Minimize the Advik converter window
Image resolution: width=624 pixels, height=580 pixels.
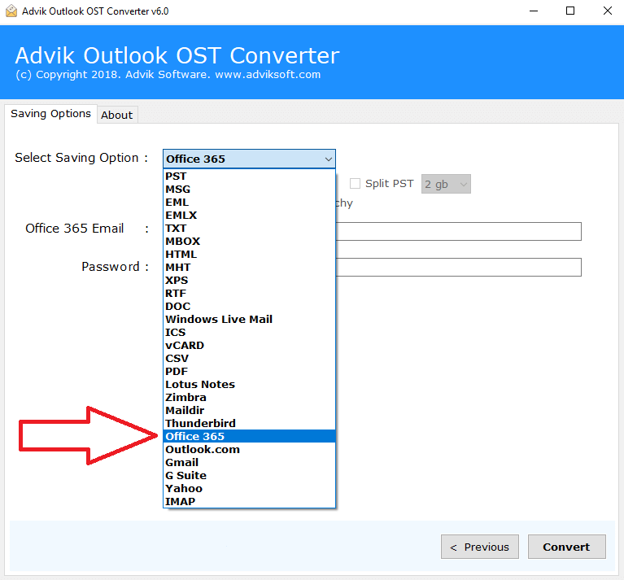coord(534,11)
